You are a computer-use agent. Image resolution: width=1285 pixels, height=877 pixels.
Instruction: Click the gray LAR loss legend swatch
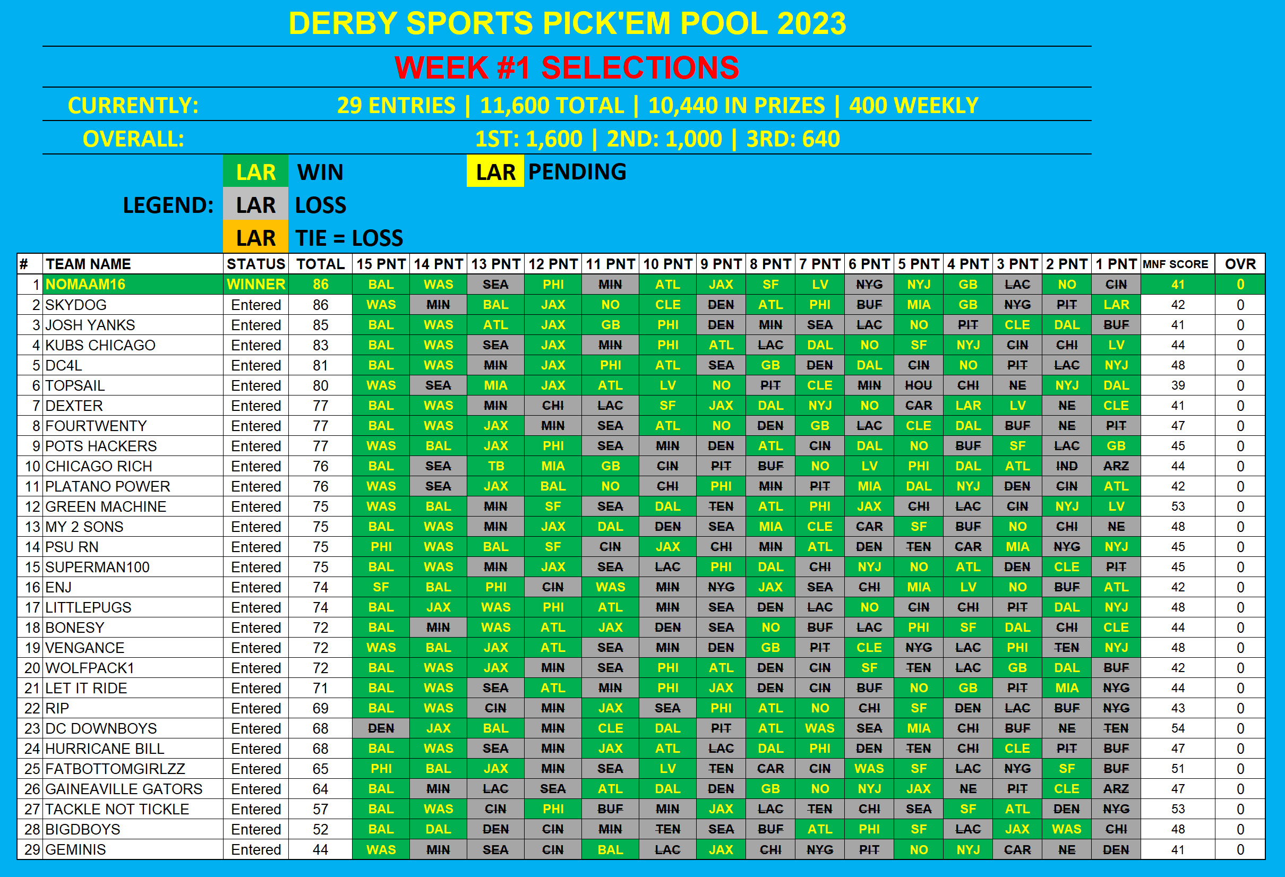pyautogui.click(x=255, y=205)
